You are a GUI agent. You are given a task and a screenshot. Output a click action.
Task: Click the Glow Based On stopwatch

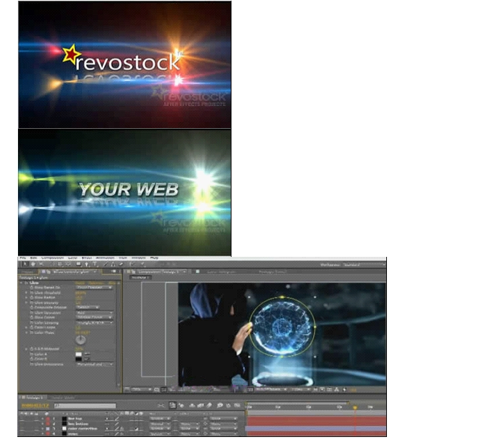click(32, 288)
